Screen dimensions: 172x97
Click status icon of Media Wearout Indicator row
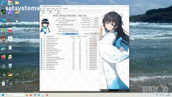point(42,64)
